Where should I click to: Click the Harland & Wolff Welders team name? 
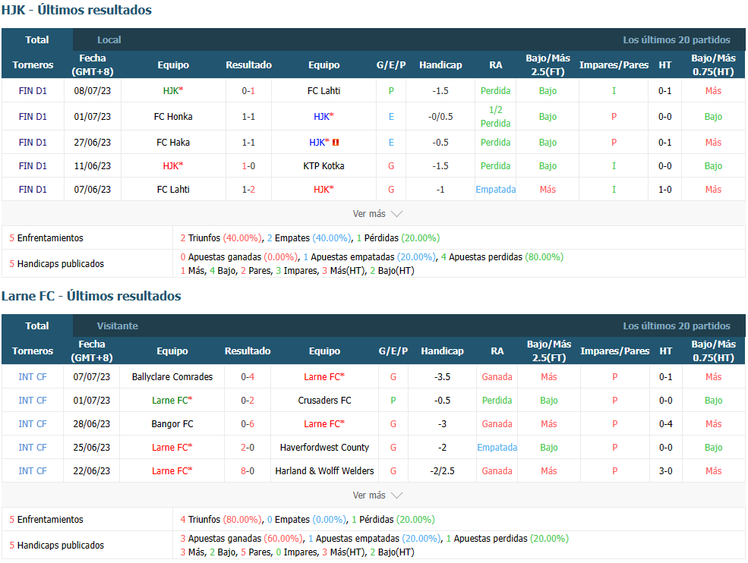324,471
